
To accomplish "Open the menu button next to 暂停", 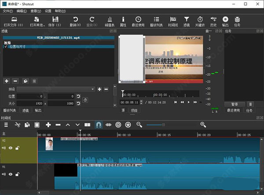I will [250, 104].
